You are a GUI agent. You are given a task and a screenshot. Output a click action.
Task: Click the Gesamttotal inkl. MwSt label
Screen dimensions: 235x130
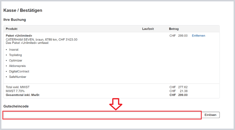pos(23,95)
